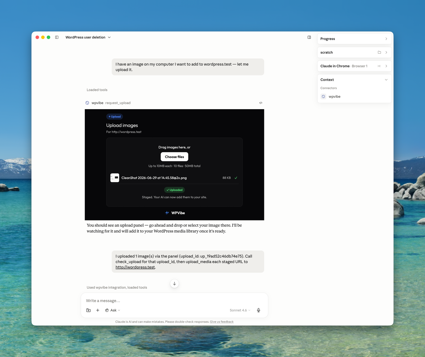Image resolution: width=425 pixels, height=357 pixels.
Task: Open the Give us feedback link
Action: click(x=222, y=322)
